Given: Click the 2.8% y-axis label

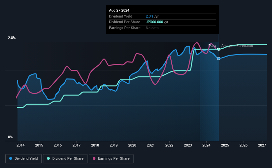Looking at the screenshot, I should 12,38.
